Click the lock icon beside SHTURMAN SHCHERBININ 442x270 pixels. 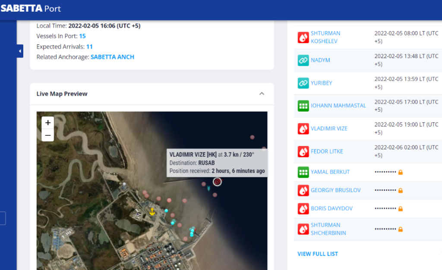tap(400, 229)
